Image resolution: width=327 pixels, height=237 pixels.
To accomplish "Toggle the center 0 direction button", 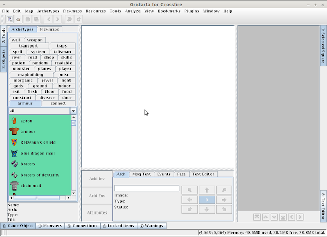I will click(207, 200).
